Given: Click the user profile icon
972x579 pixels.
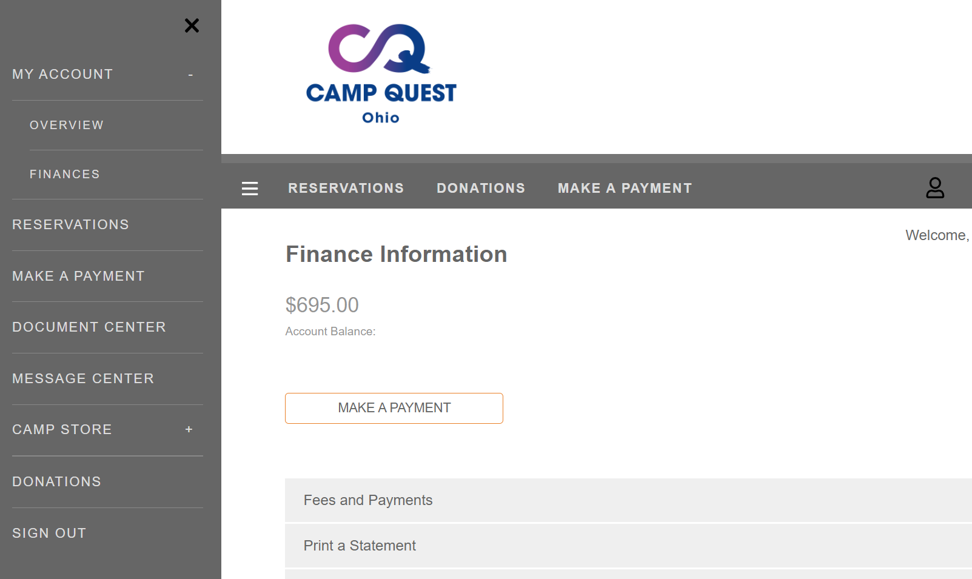Looking at the screenshot, I should 935,188.
